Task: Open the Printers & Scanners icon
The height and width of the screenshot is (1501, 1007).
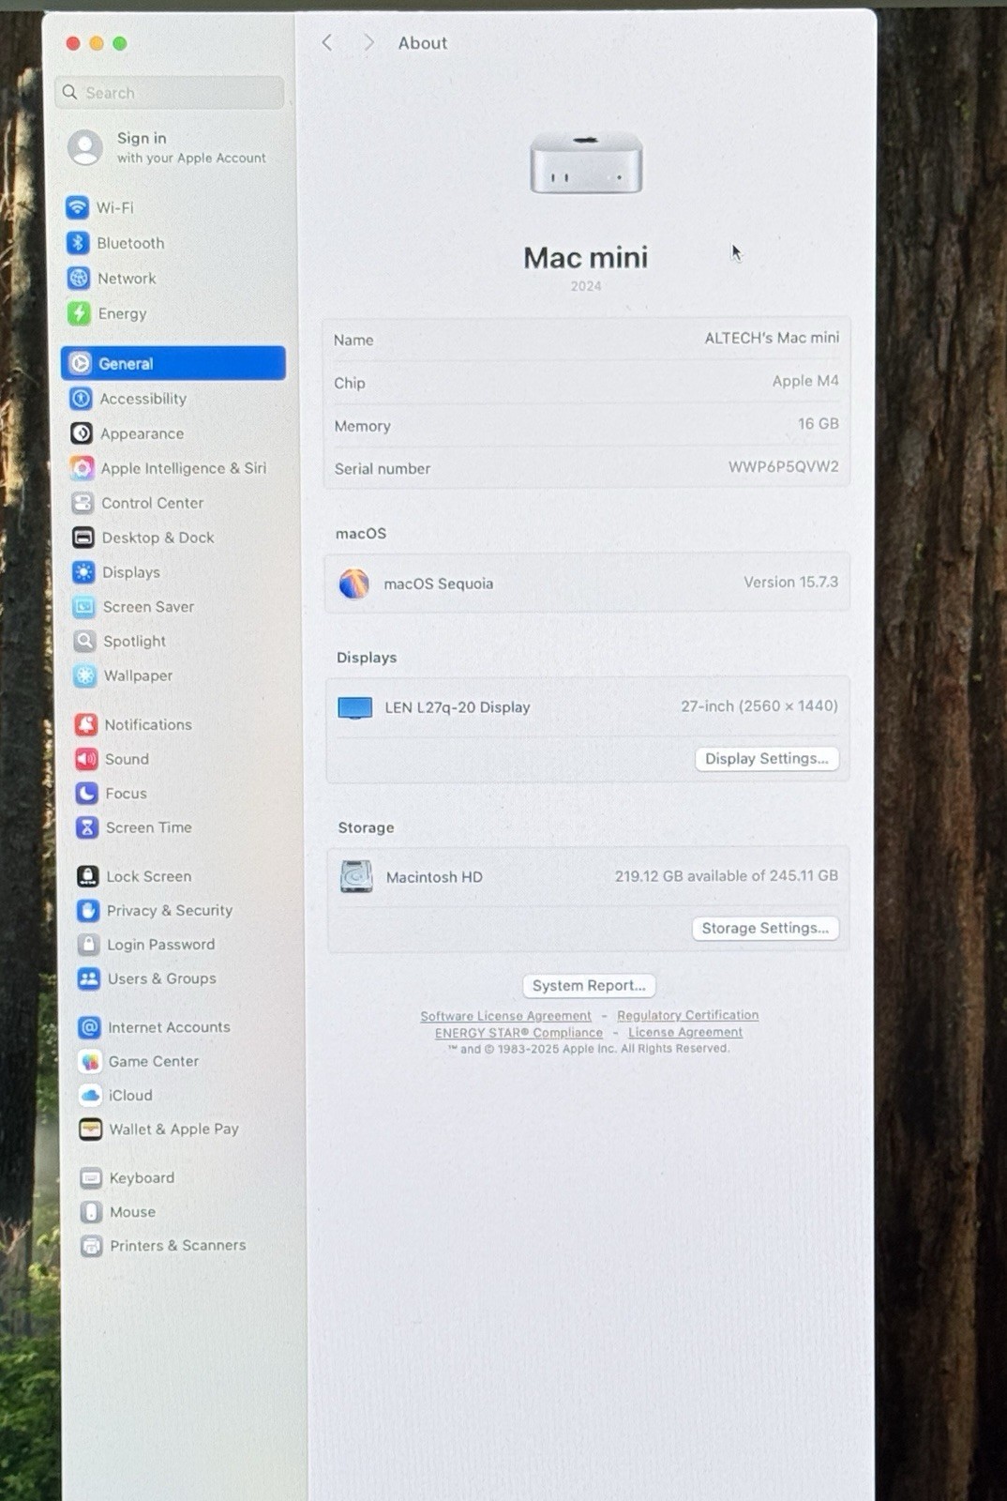Action: 91,1246
